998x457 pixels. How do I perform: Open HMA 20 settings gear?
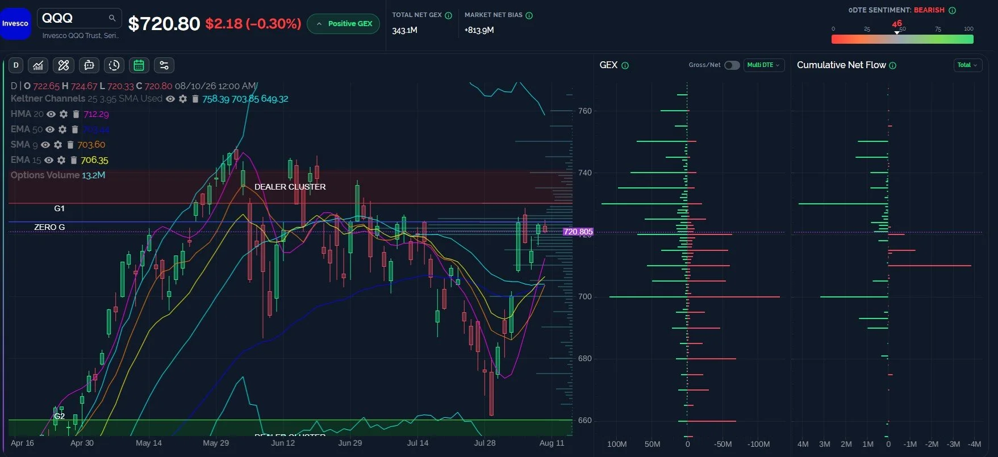64,114
